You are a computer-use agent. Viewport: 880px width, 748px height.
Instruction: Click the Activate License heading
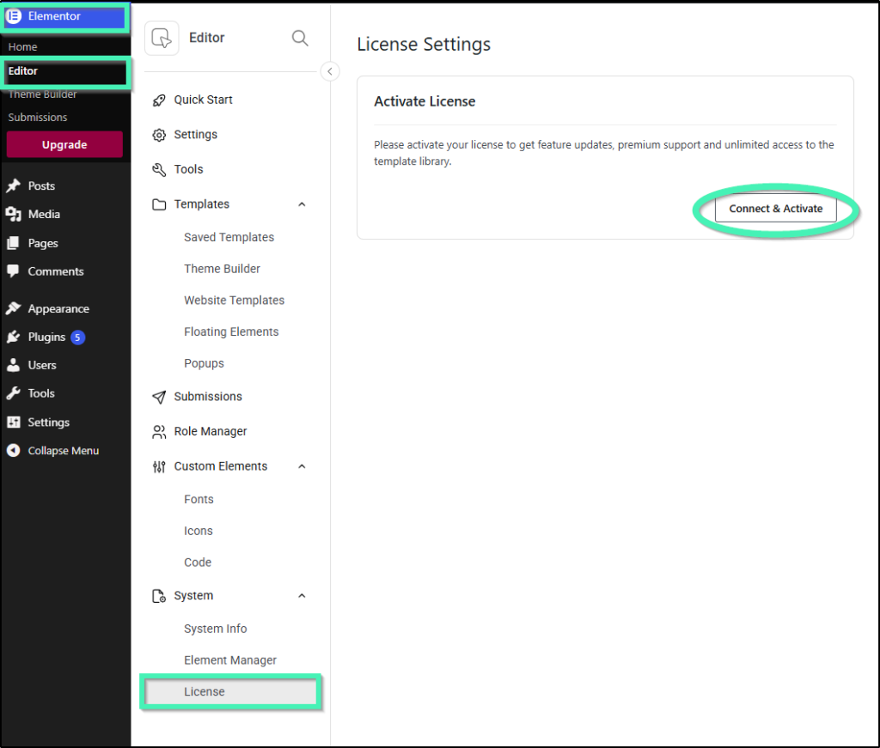[x=425, y=101]
